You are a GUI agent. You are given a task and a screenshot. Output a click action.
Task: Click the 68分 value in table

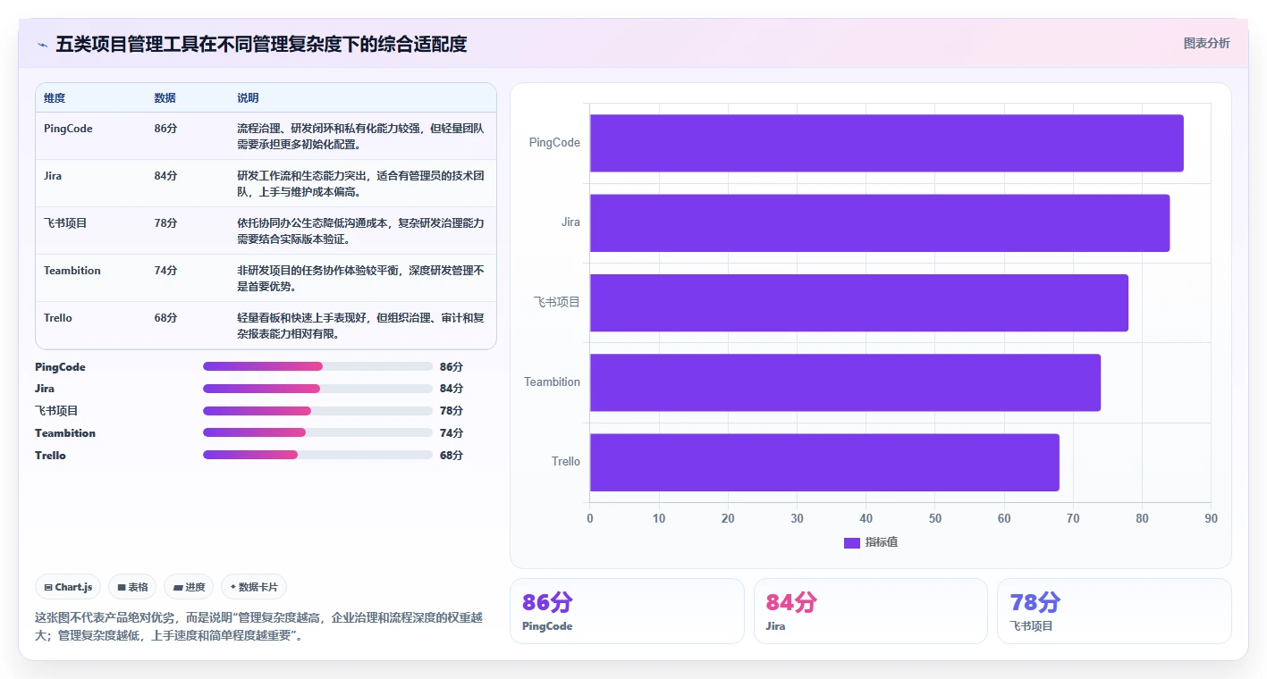tap(165, 318)
